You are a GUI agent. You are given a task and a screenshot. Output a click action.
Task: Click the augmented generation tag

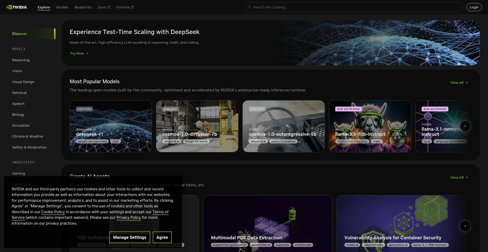pyautogui.click(x=229, y=245)
